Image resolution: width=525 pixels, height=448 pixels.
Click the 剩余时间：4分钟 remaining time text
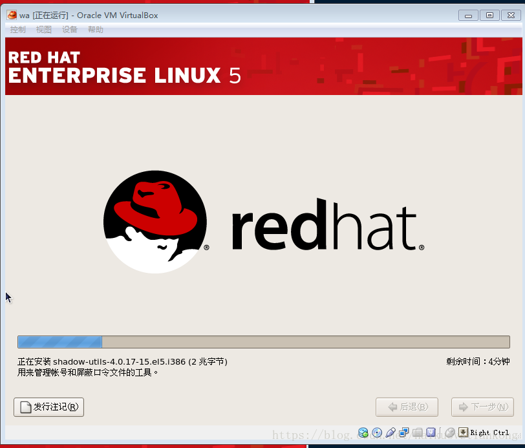[478, 361]
